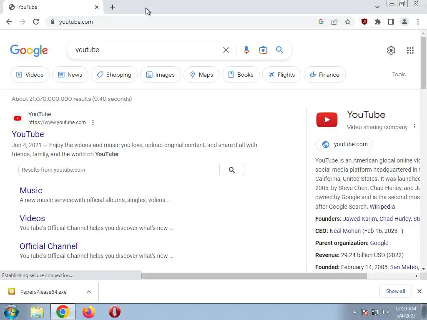Open knowledge panel more options menu

(x=414, y=127)
